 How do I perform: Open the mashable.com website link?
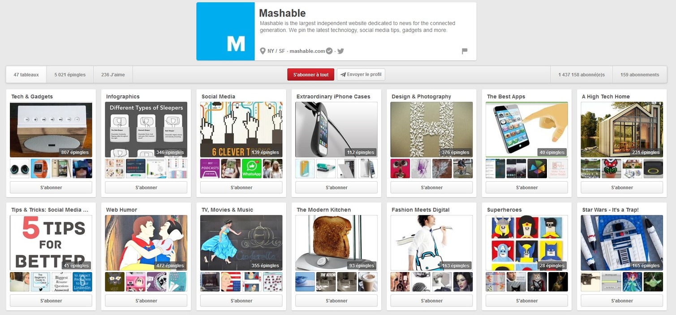307,51
